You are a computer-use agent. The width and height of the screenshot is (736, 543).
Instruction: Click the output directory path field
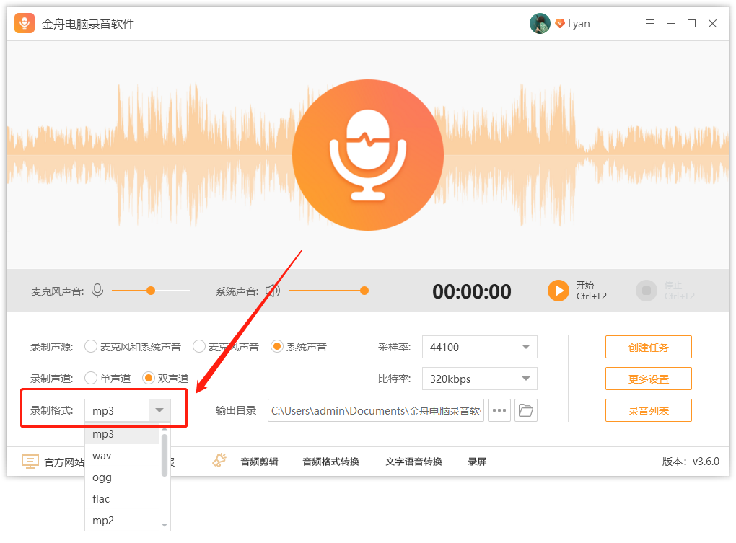coord(375,410)
